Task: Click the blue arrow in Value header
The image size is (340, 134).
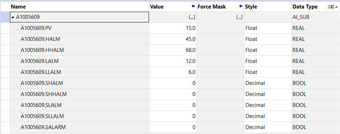Action: pyautogui.click(x=193, y=6)
